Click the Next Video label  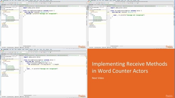pos(98,78)
